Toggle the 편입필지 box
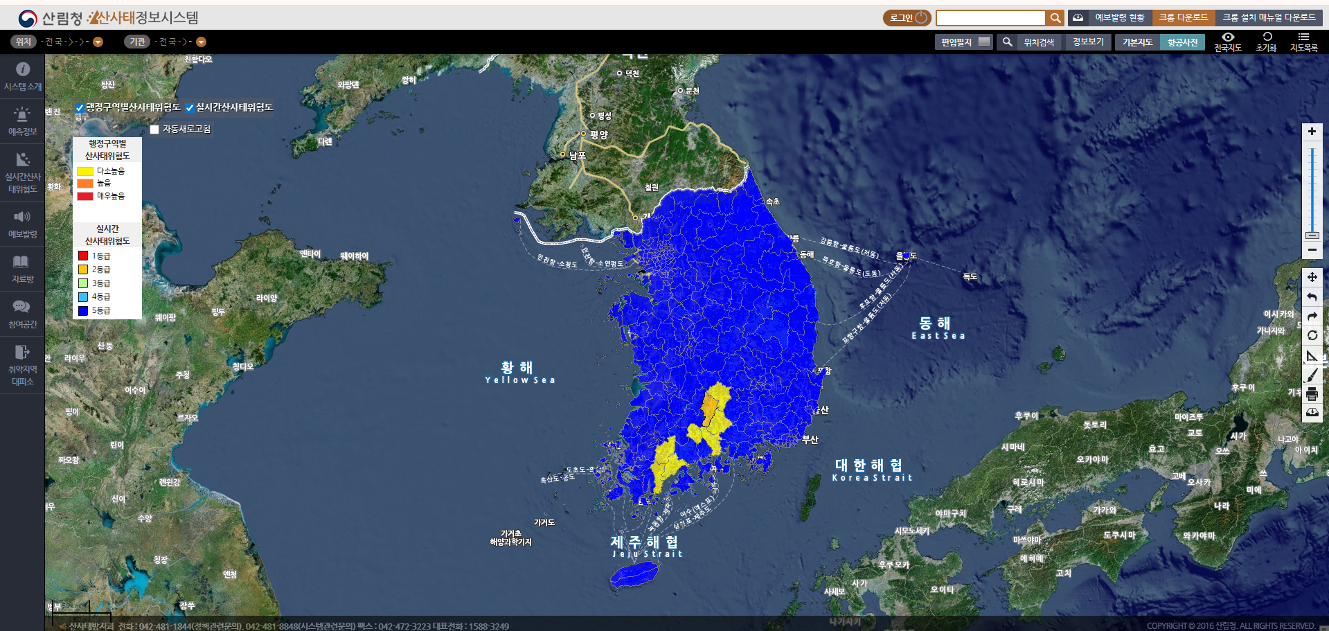The image size is (1329, 631). 983,42
